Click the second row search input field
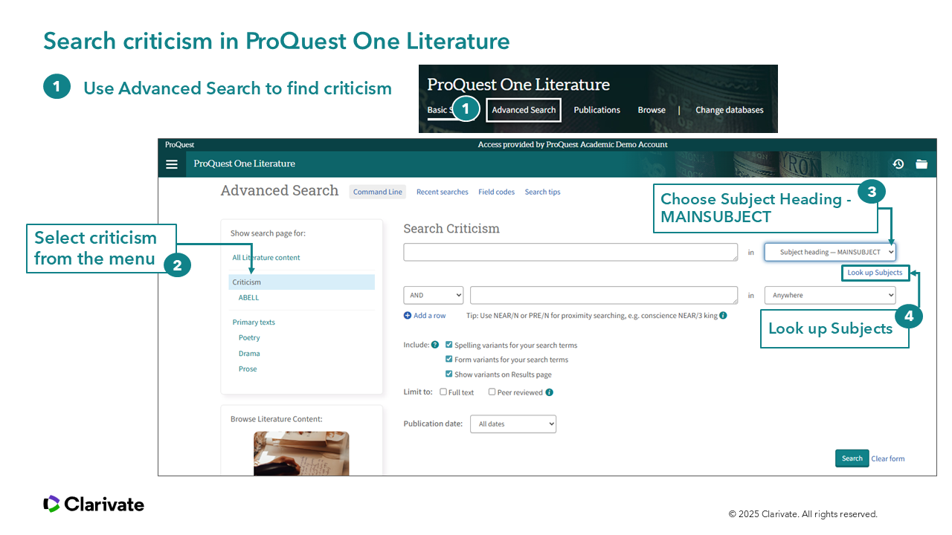 (604, 295)
